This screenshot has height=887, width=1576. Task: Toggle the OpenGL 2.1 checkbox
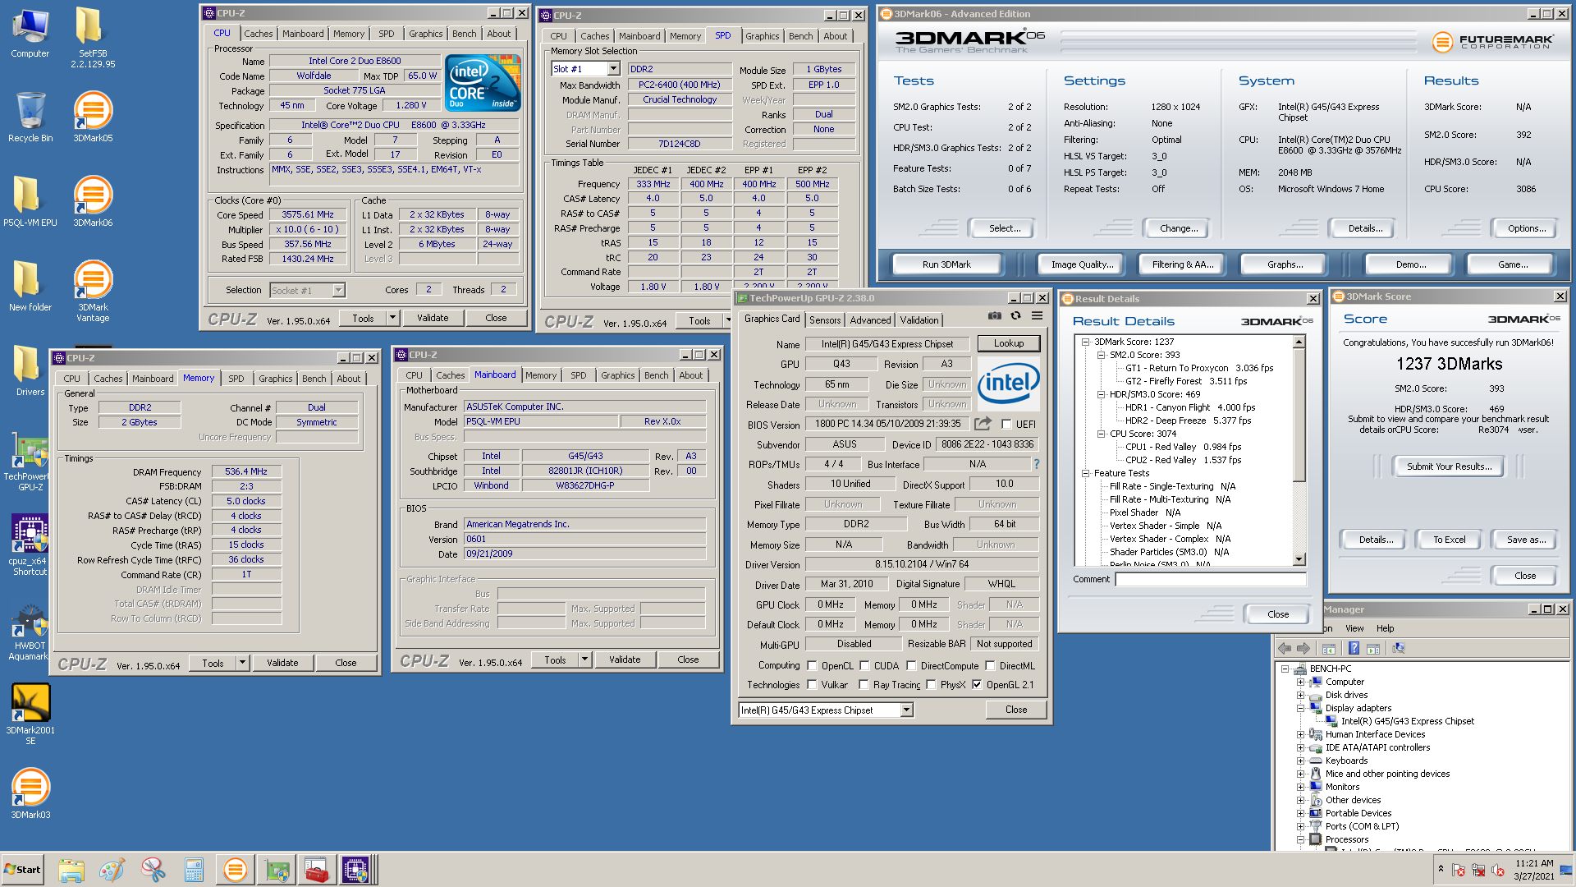[977, 685]
